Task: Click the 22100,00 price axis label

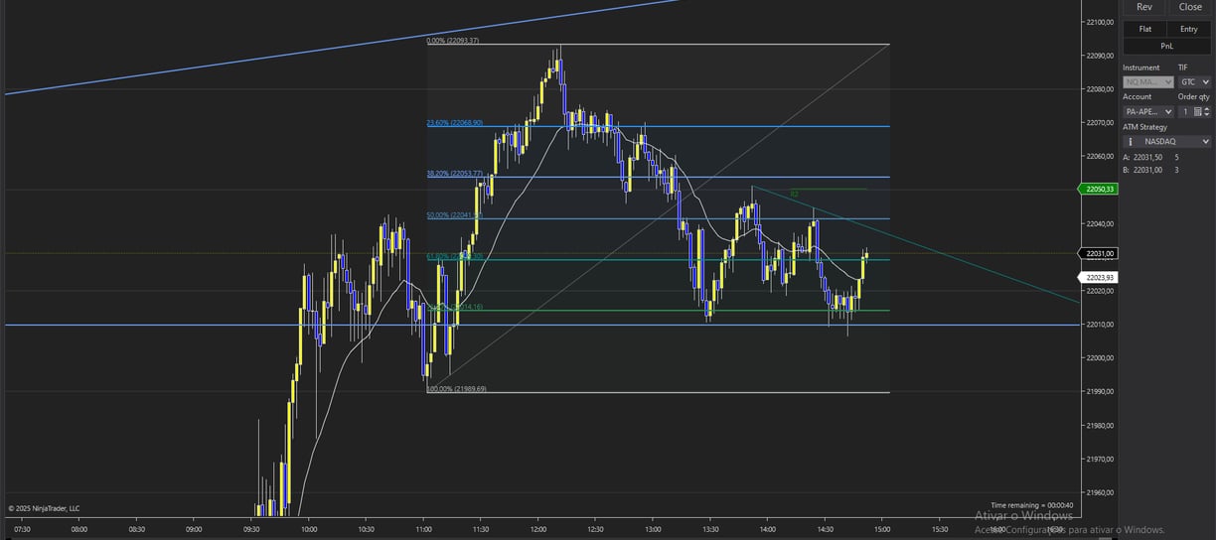Action: [1100, 22]
